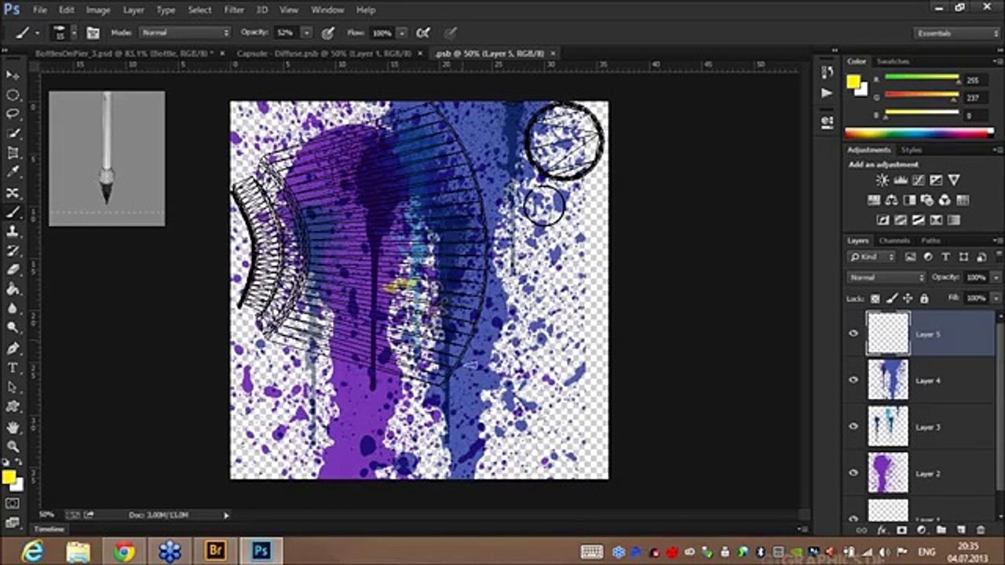Select the Pen tool
The width and height of the screenshot is (1005, 565).
click(x=13, y=348)
